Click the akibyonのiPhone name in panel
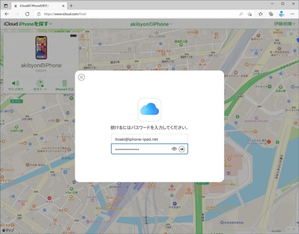 (41, 66)
